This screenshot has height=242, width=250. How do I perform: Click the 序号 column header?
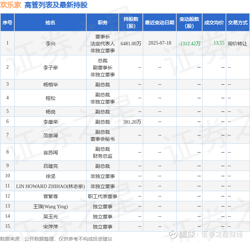tap(7, 22)
